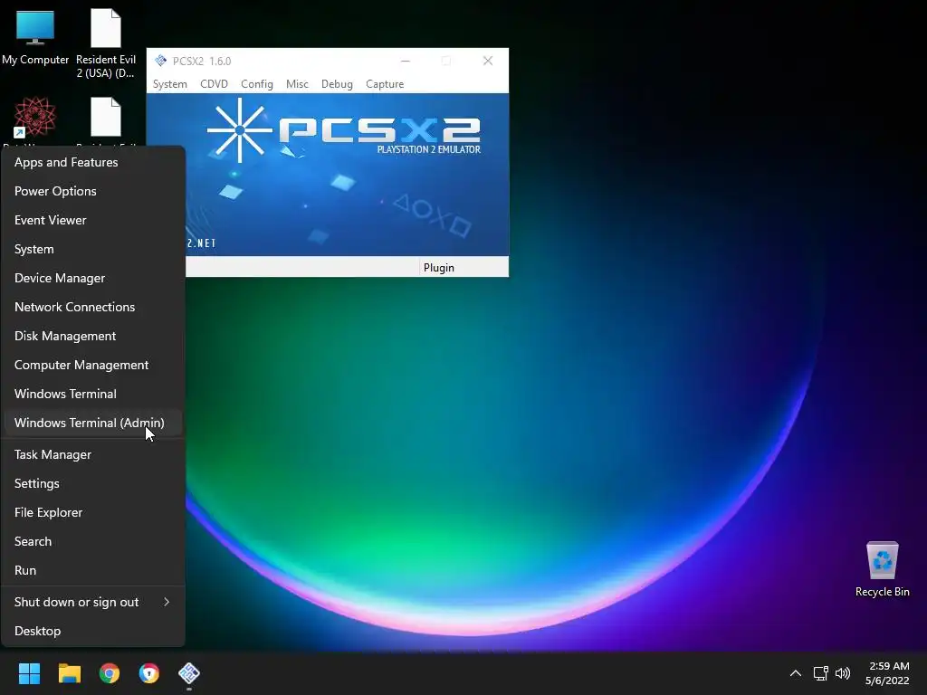
Task: Open the Debug menu in PCSX2
Action: click(x=337, y=84)
